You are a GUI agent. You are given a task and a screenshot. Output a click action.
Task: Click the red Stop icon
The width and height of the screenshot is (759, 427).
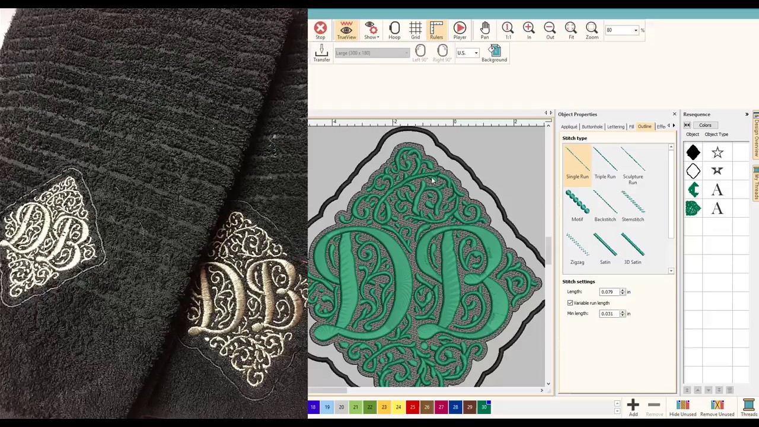point(320,30)
